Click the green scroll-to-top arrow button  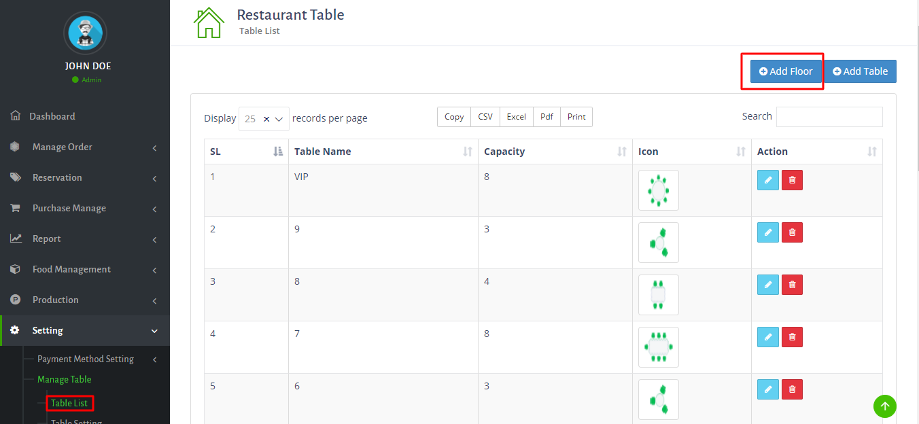point(884,406)
